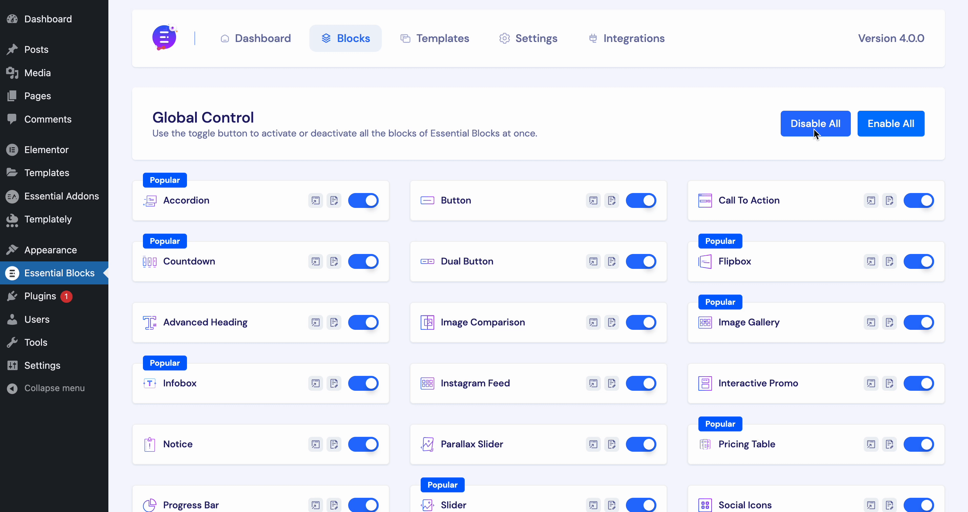
Task: Disable the Instagram Feed block
Action: 641,383
